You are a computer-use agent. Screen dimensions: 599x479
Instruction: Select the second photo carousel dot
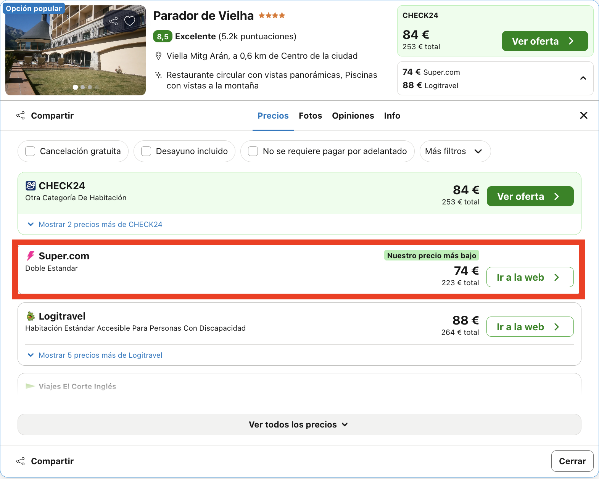tap(82, 87)
